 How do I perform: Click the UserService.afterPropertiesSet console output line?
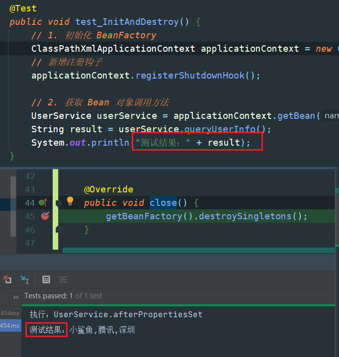(116, 314)
